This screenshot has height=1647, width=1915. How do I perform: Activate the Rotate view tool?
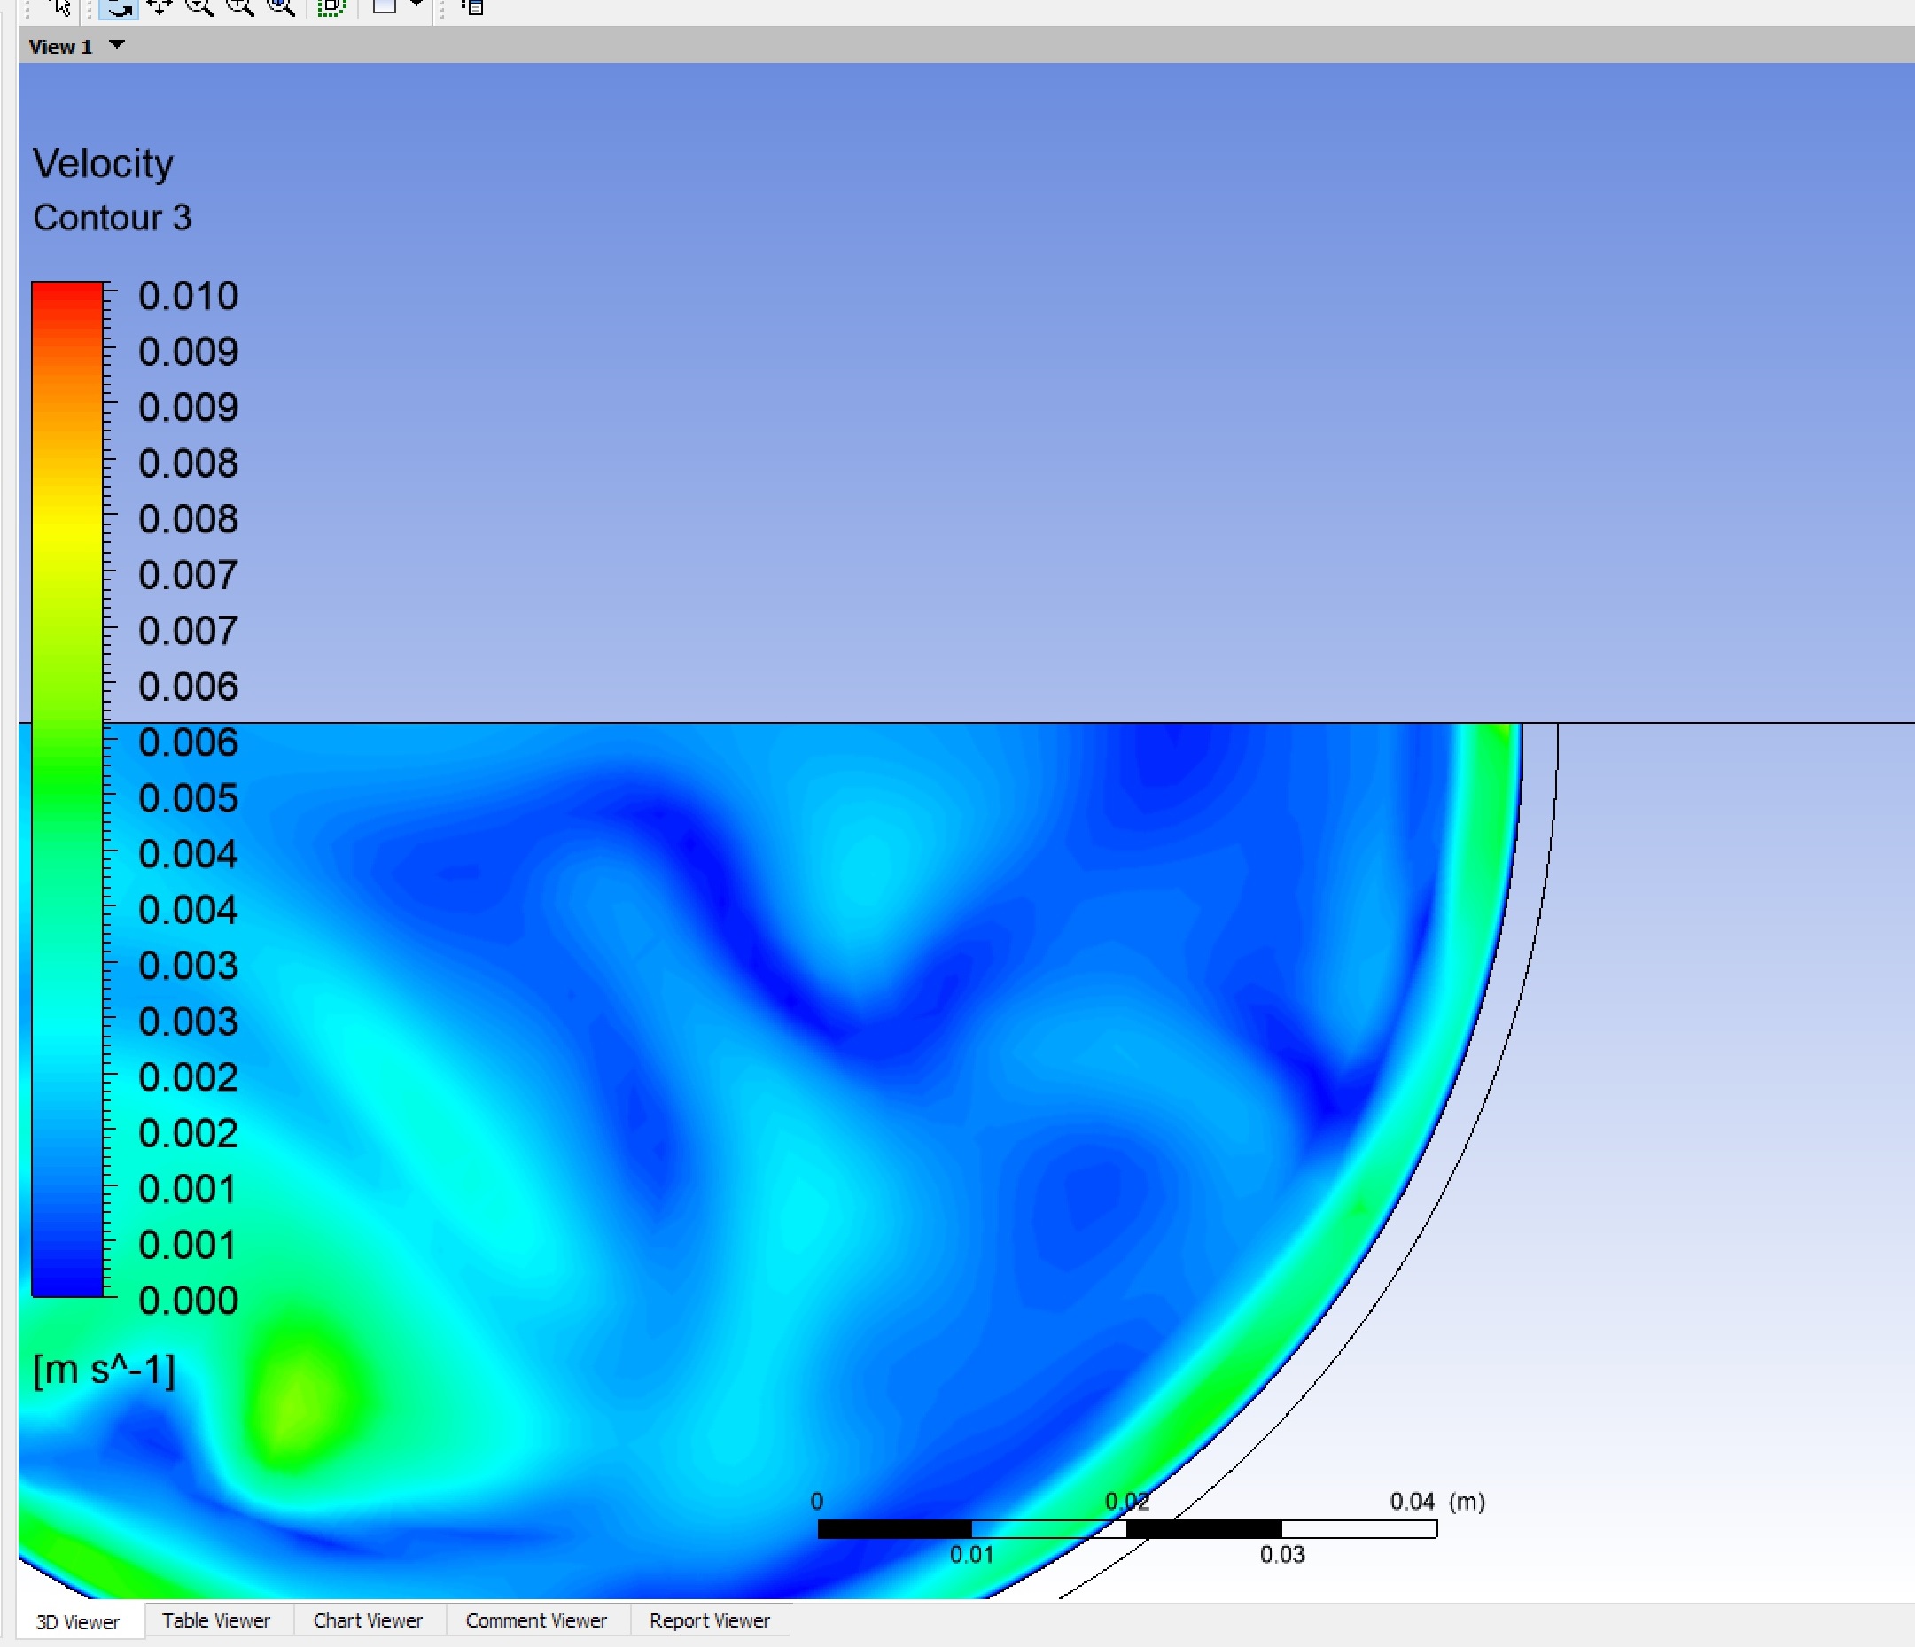(x=118, y=7)
